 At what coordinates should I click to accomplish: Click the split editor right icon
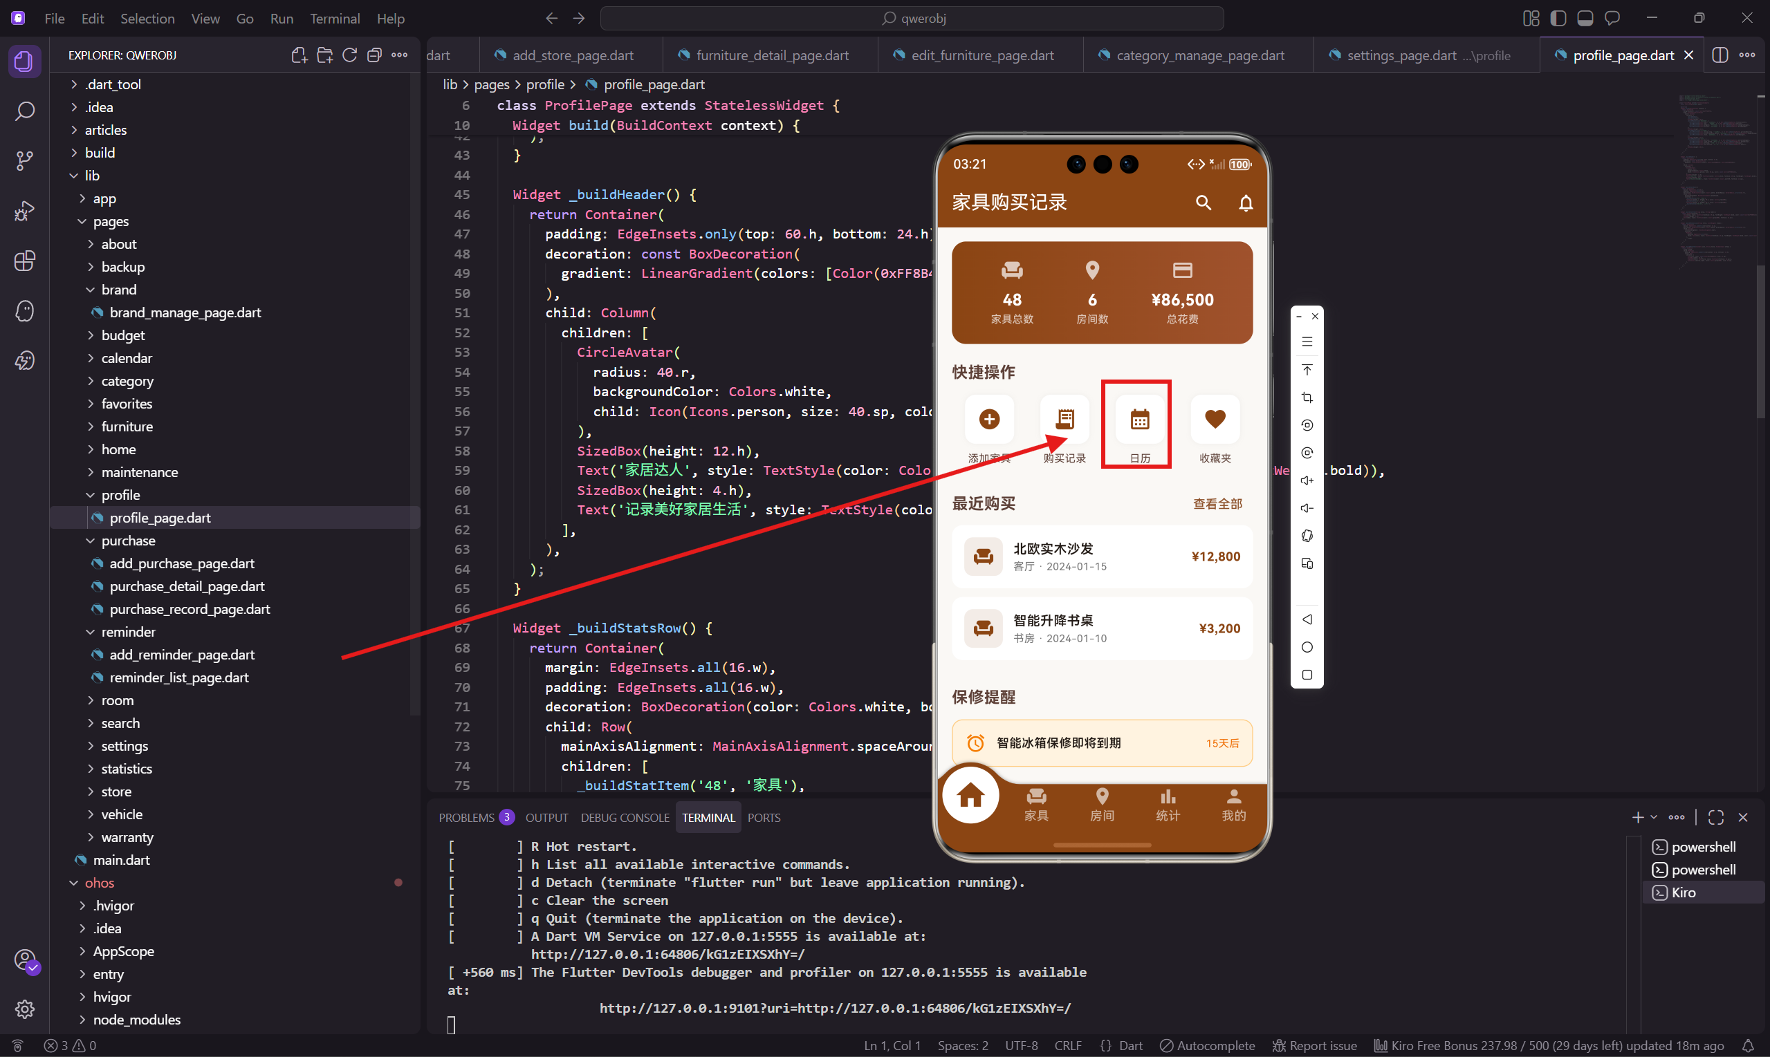coord(1720,55)
